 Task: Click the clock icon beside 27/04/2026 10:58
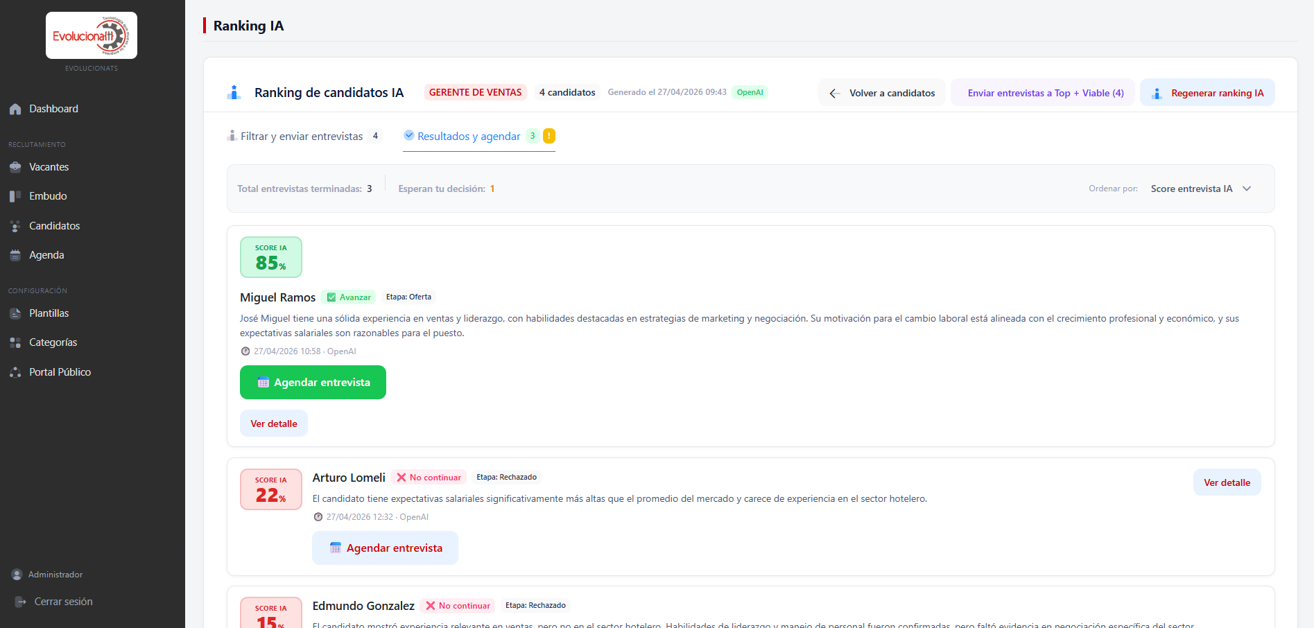(x=245, y=351)
